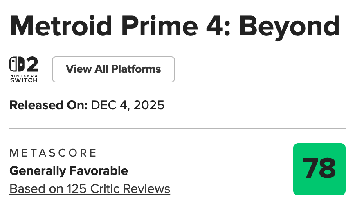Click the green 78 Metascore box
The image size is (355, 208).
[x=319, y=169]
